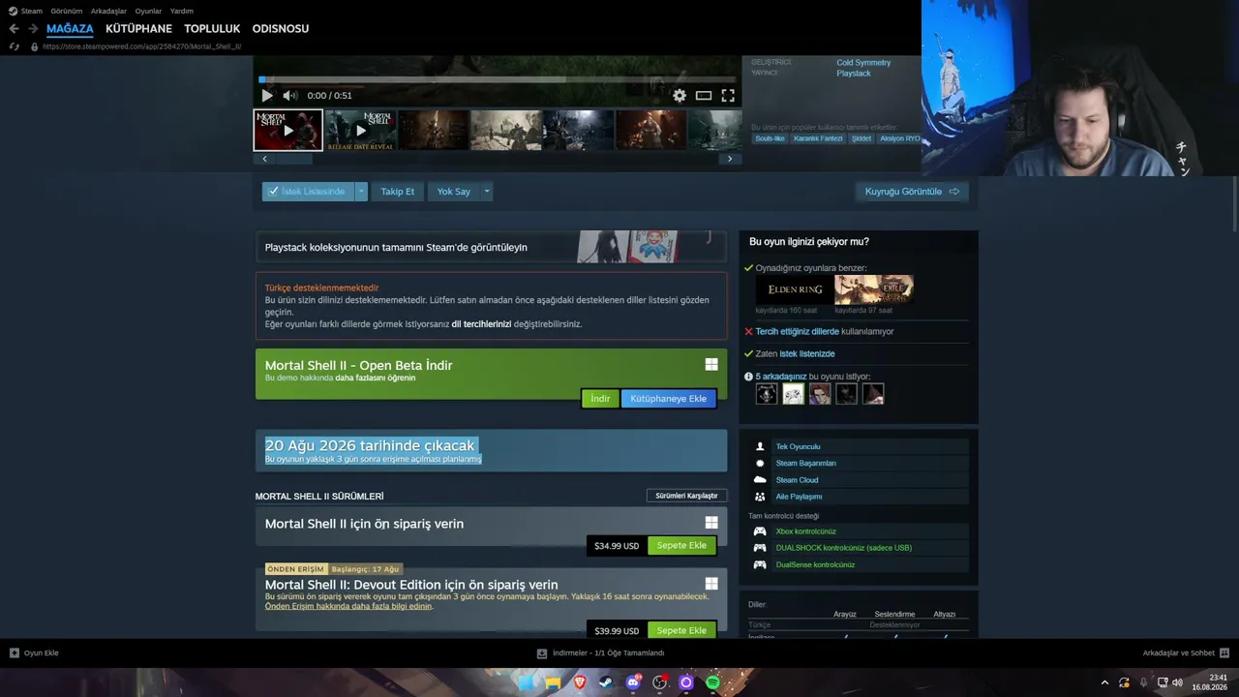Click the Steam Başarımları achievements feature

860,464
